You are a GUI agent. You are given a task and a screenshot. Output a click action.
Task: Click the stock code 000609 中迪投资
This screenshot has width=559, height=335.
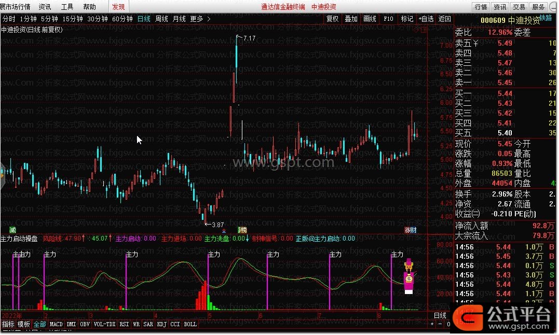(510, 21)
